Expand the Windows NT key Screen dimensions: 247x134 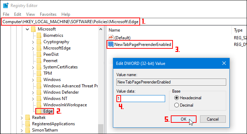33,99
